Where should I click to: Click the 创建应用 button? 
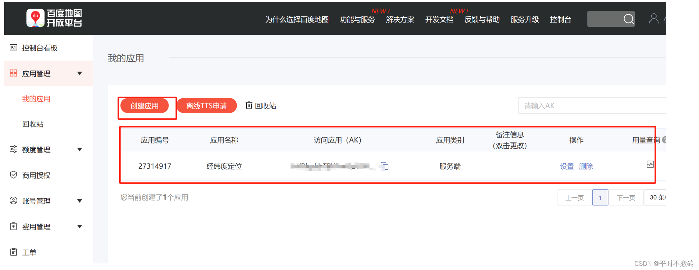point(144,105)
